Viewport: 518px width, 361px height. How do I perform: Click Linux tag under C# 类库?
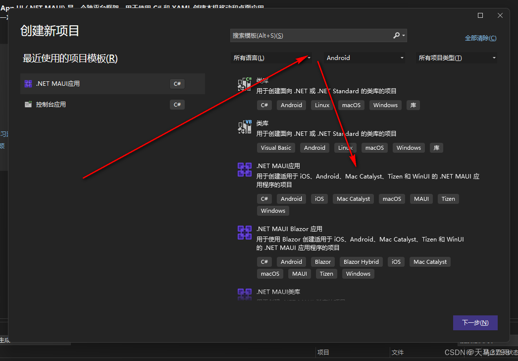(322, 105)
